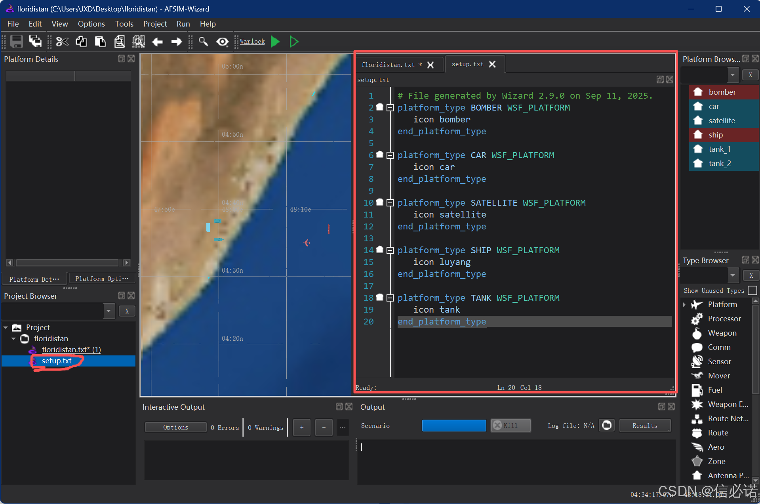This screenshot has width=760, height=504.
Task: Switch to Platform Options tab
Action: (x=102, y=279)
